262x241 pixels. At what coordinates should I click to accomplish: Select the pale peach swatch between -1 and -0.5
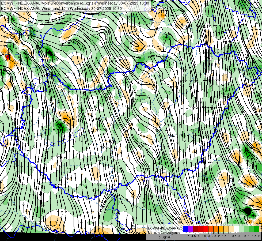[x=231, y=229]
